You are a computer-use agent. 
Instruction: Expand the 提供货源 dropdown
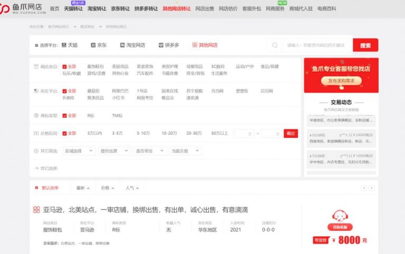click(114, 151)
